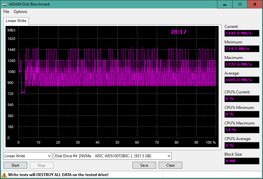Click the Save button
The height and width of the screenshot is (179, 263).
click(x=144, y=165)
